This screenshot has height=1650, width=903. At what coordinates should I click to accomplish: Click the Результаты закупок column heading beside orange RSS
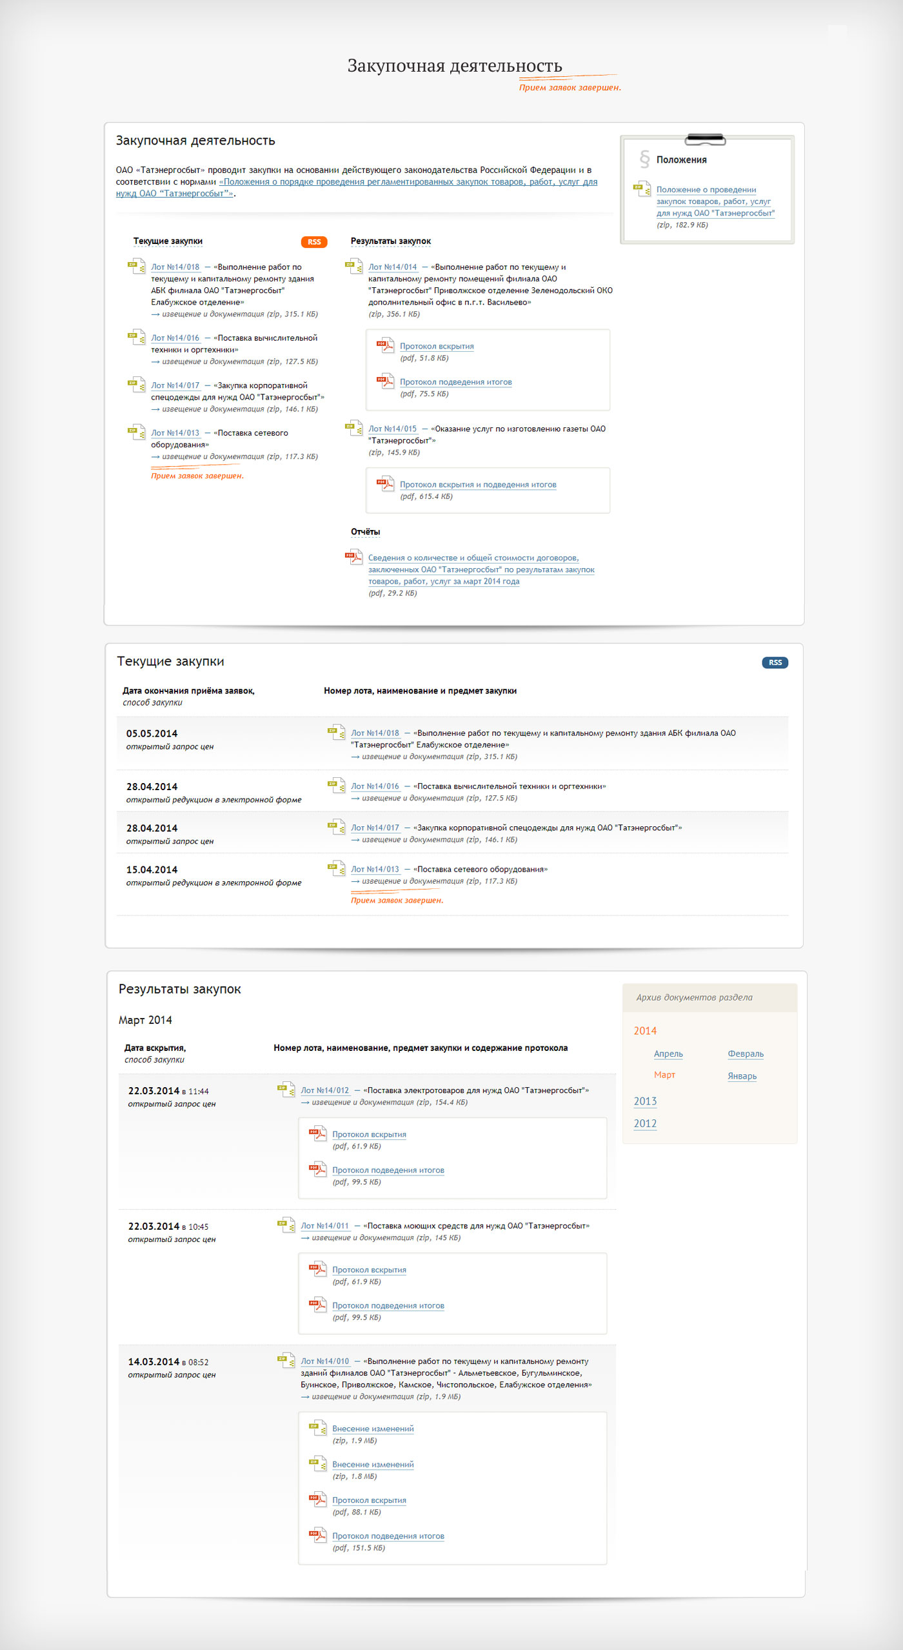(x=391, y=241)
